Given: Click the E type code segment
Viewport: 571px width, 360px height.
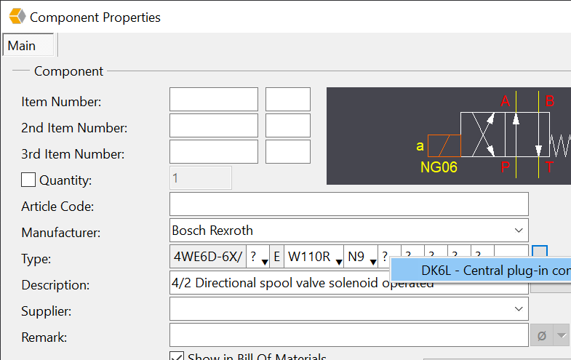Looking at the screenshot, I should (276, 257).
